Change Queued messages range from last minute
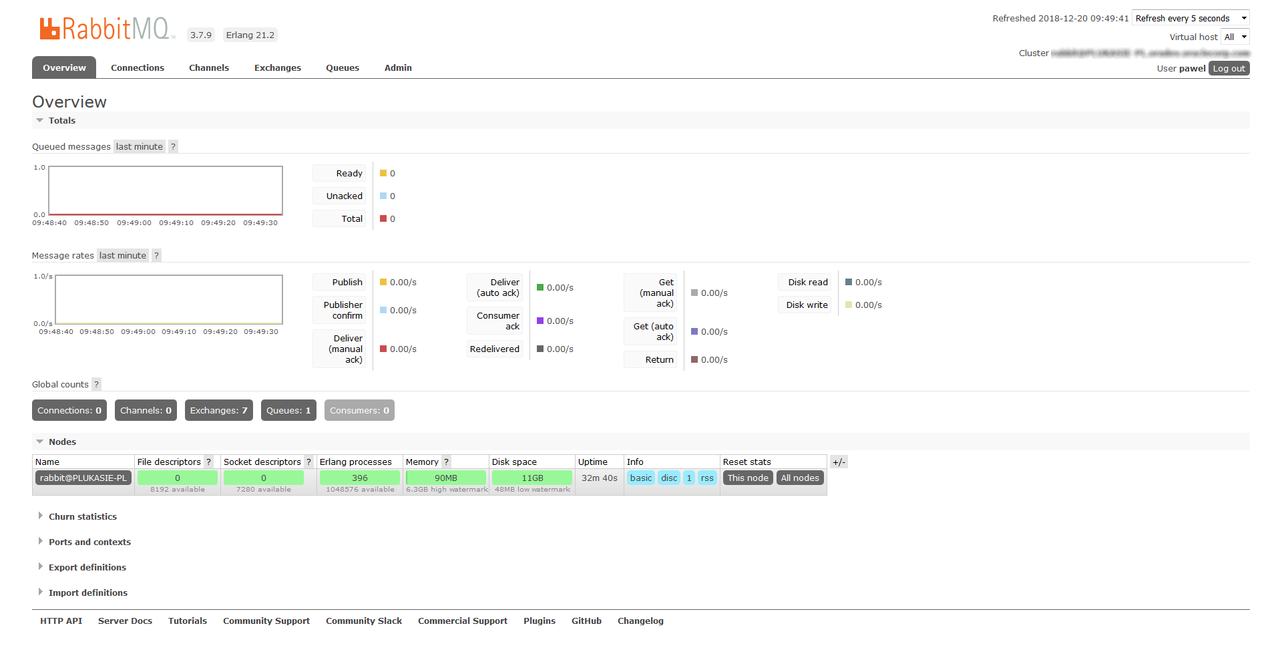 click(139, 146)
